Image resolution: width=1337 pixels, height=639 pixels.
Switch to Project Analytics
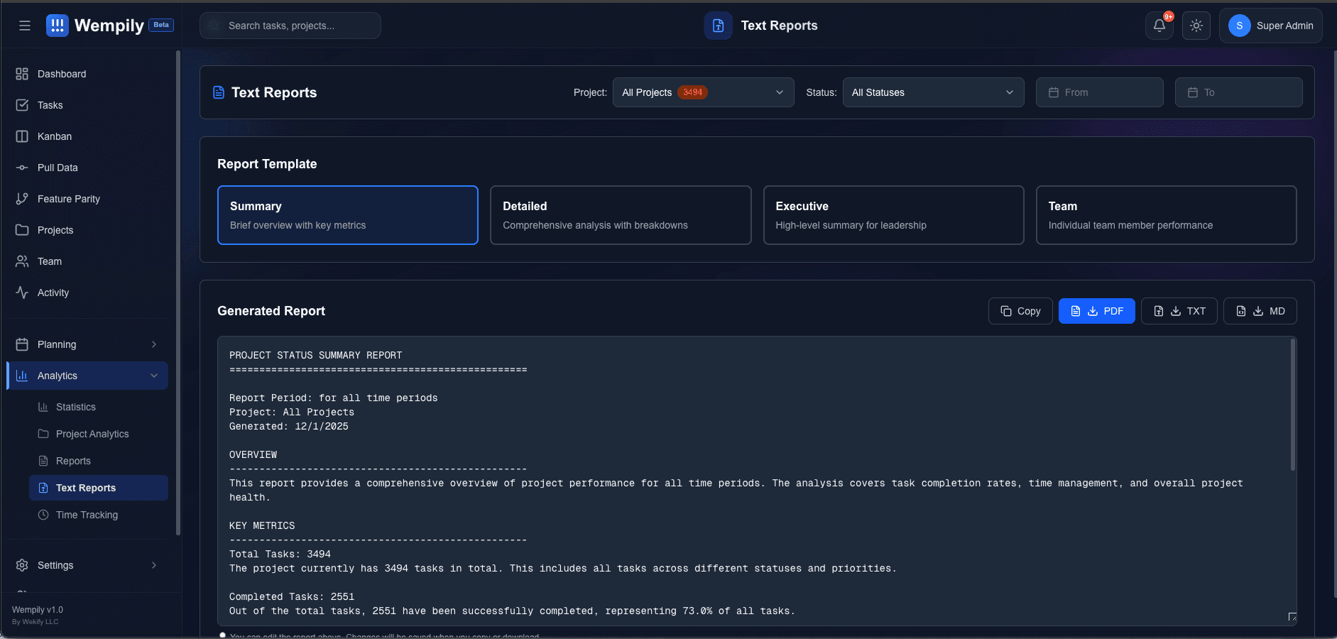91,434
